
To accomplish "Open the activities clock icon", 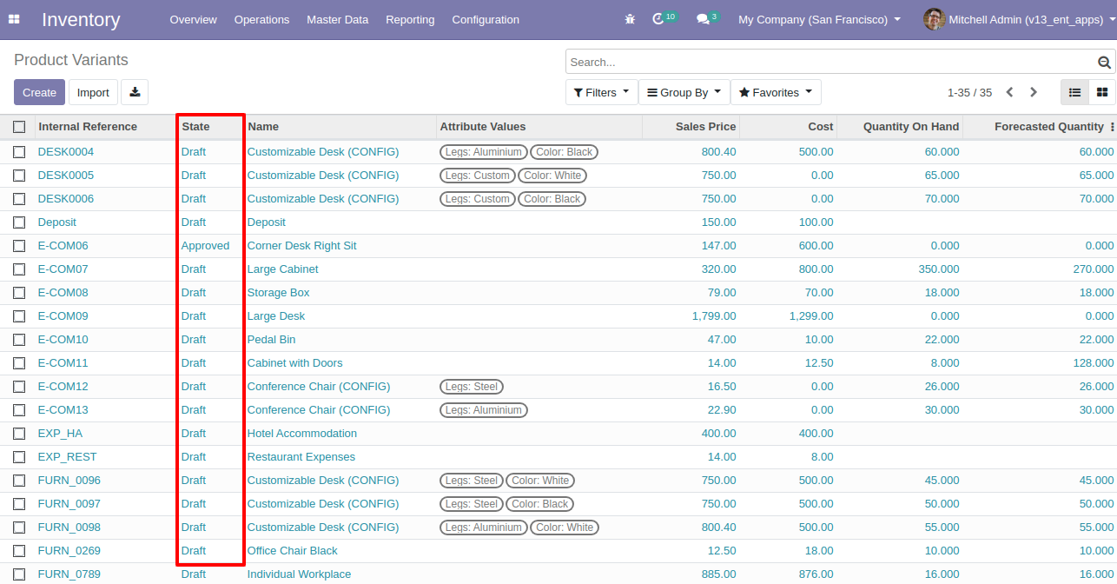I will [658, 19].
